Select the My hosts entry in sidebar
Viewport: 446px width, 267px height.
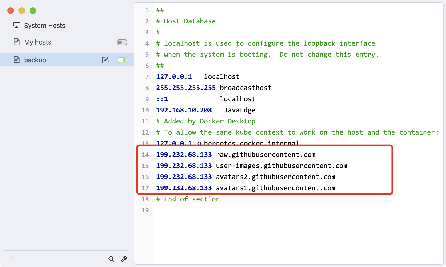tap(38, 42)
